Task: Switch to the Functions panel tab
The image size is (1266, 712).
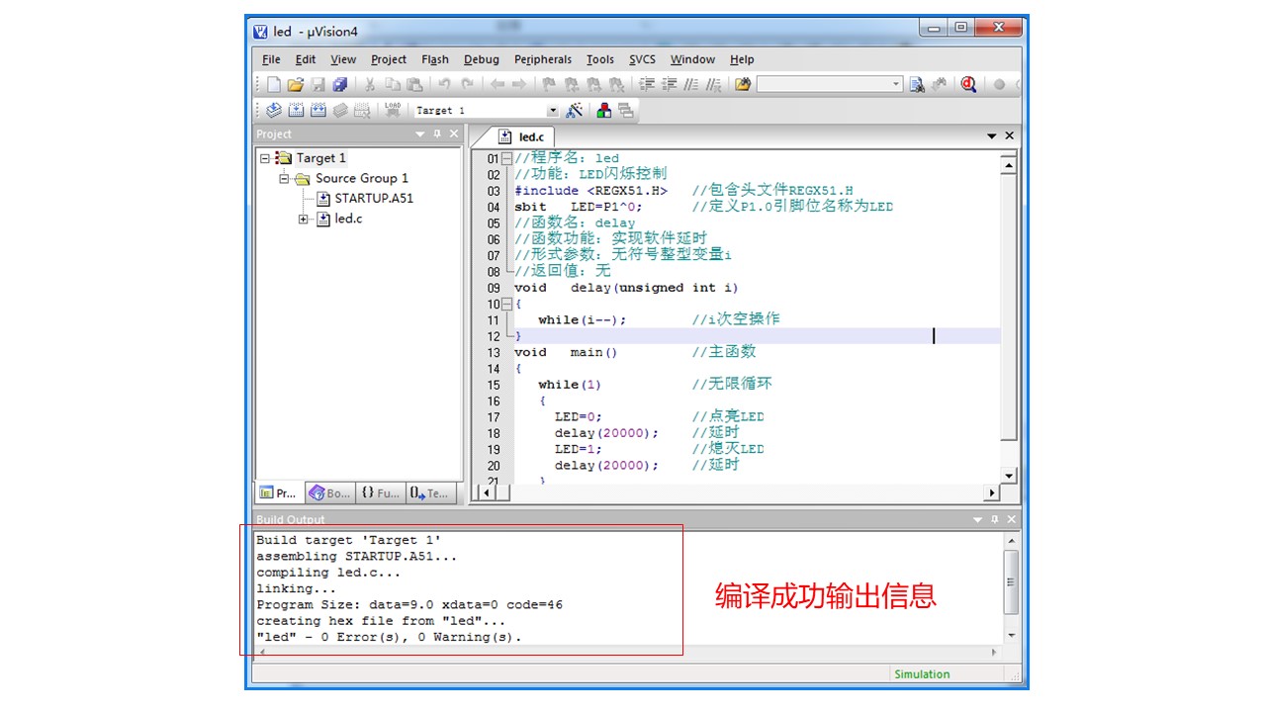Action: click(381, 492)
